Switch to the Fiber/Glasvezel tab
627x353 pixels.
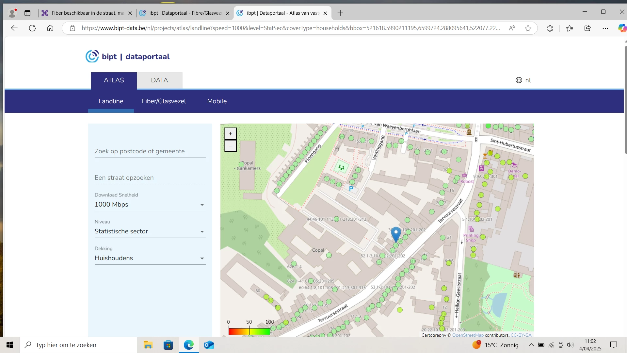[x=164, y=101]
